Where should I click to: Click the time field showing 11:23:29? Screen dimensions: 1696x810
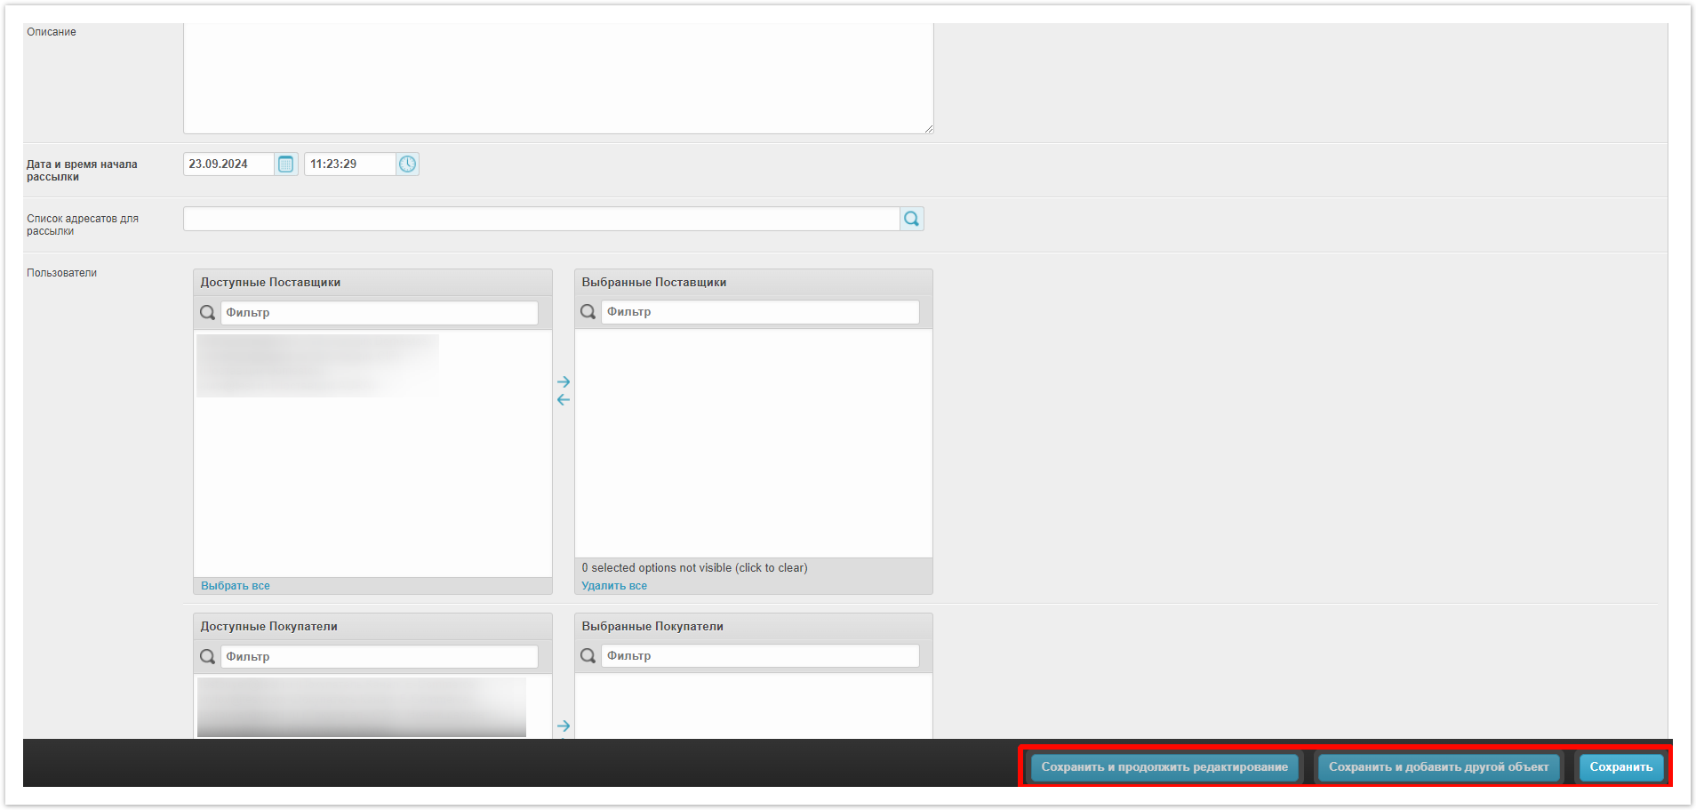click(349, 164)
